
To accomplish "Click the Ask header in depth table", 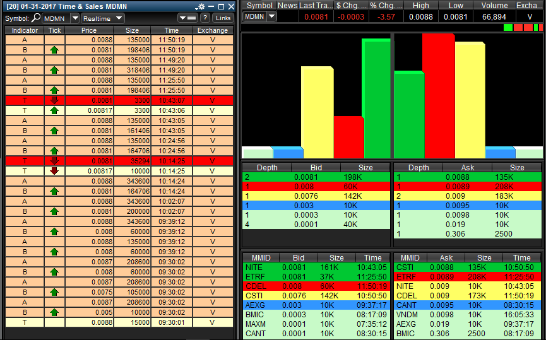I will pyautogui.click(x=468, y=167).
